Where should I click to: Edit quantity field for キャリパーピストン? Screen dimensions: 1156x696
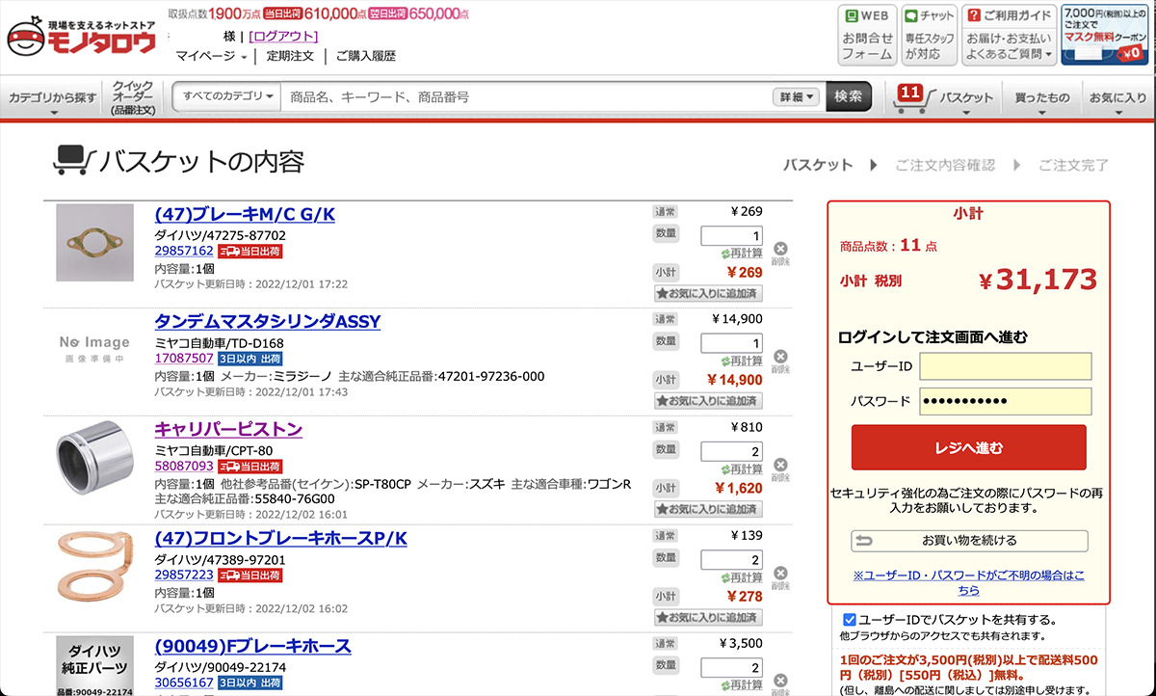tap(732, 451)
